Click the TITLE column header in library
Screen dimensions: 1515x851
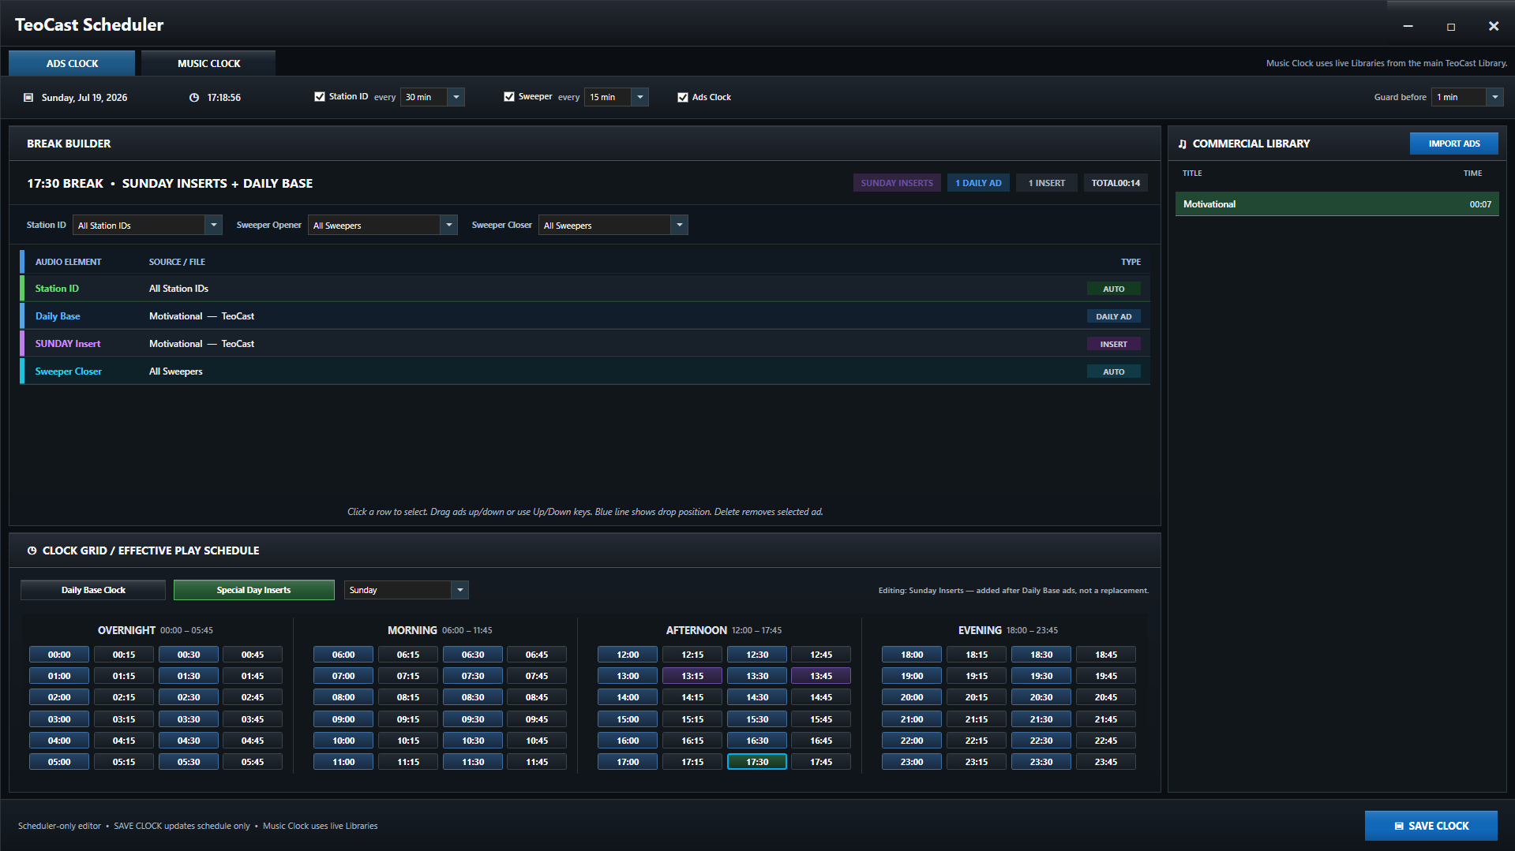pyautogui.click(x=1192, y=174)
